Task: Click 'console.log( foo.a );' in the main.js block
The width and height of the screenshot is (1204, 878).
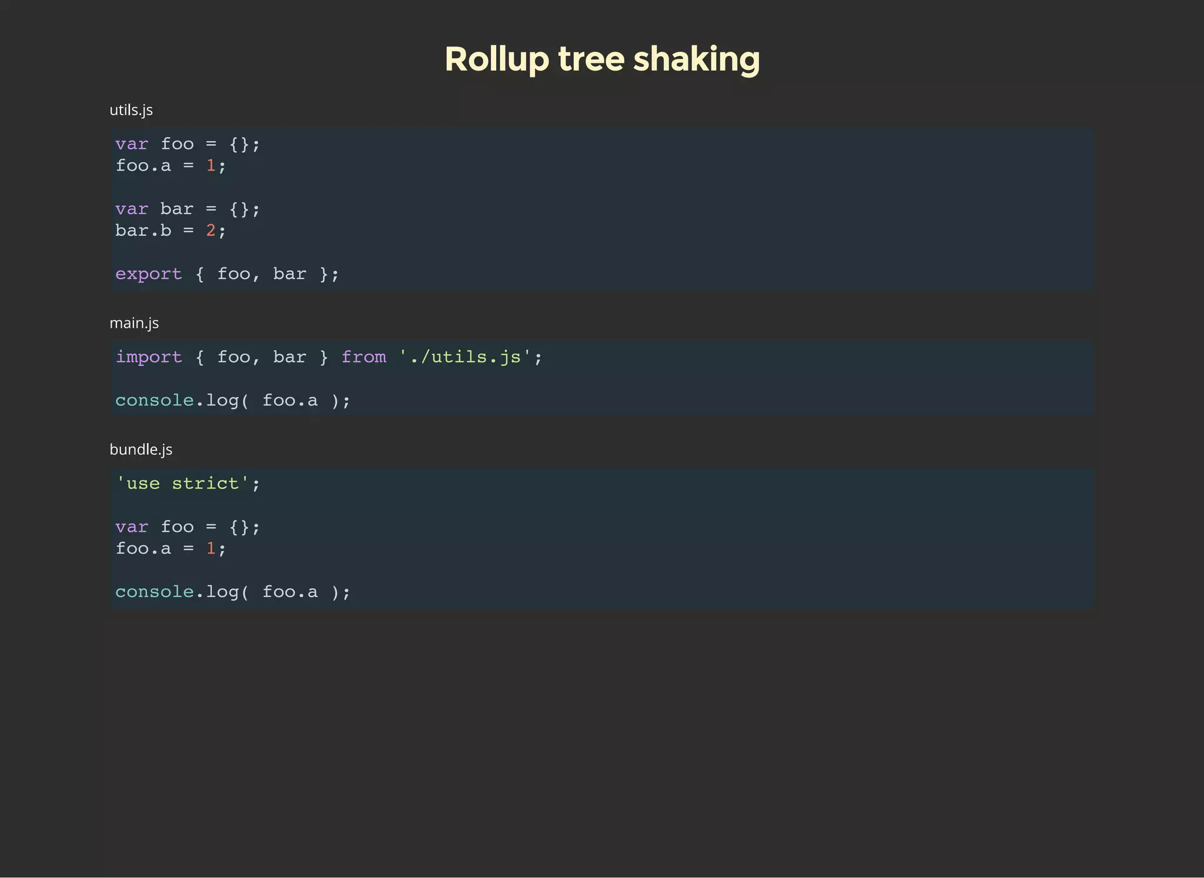Action: pos(233,401)
